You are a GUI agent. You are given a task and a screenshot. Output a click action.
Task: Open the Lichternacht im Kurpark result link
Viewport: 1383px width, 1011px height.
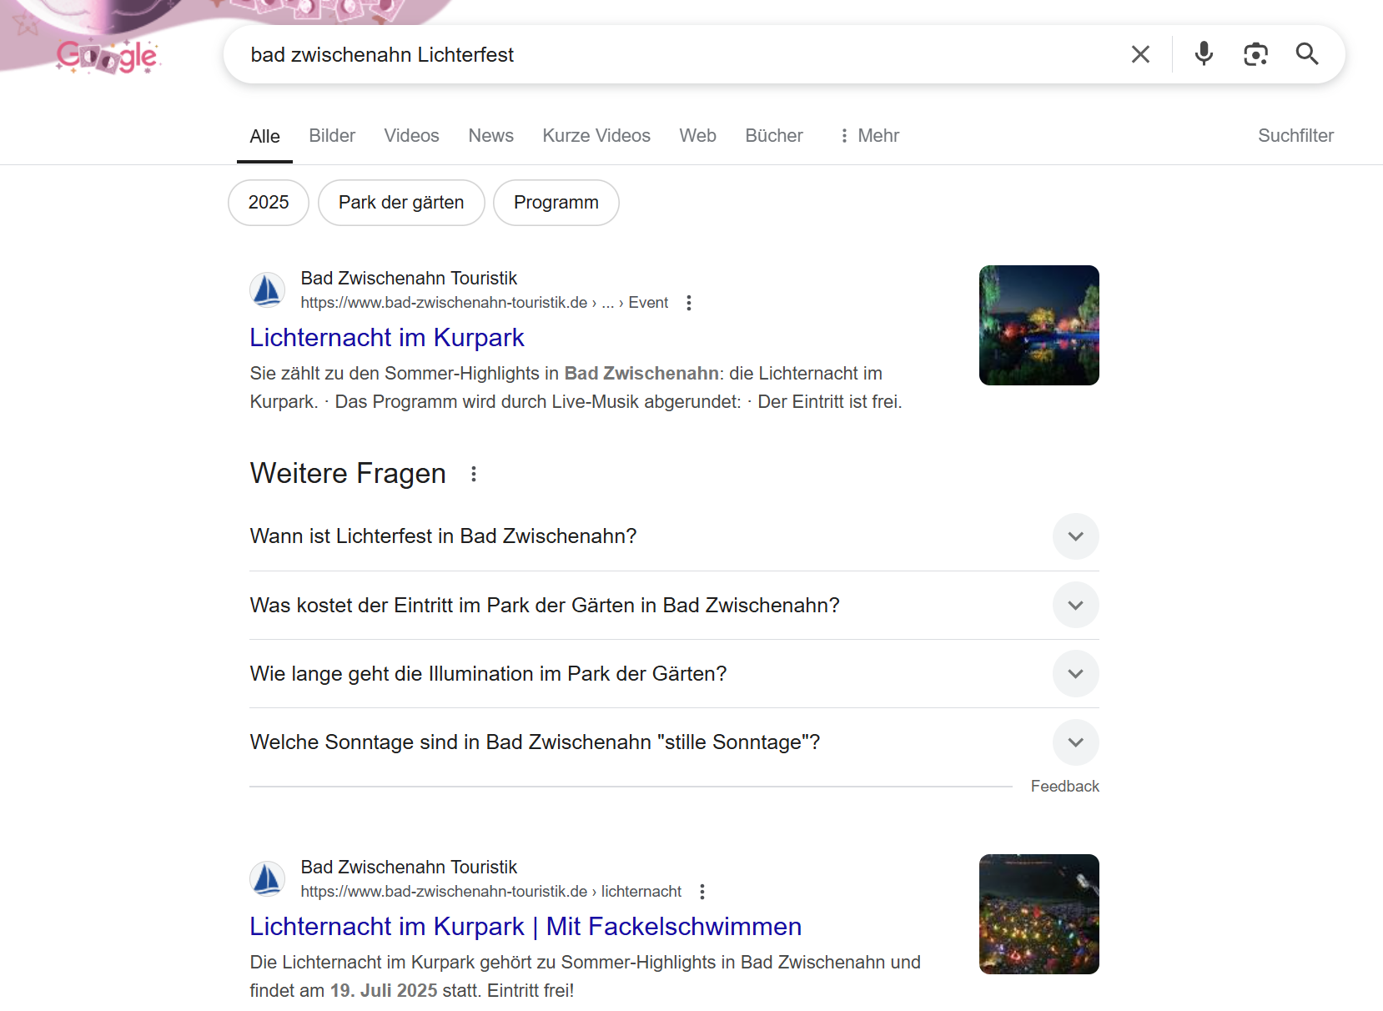tap(387, 338)
